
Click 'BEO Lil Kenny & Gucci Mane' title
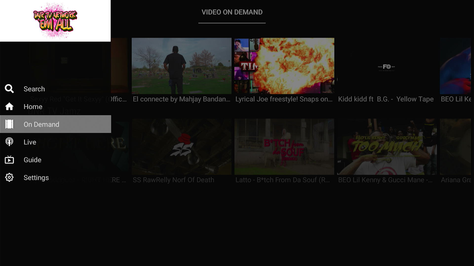coord(385,180)
